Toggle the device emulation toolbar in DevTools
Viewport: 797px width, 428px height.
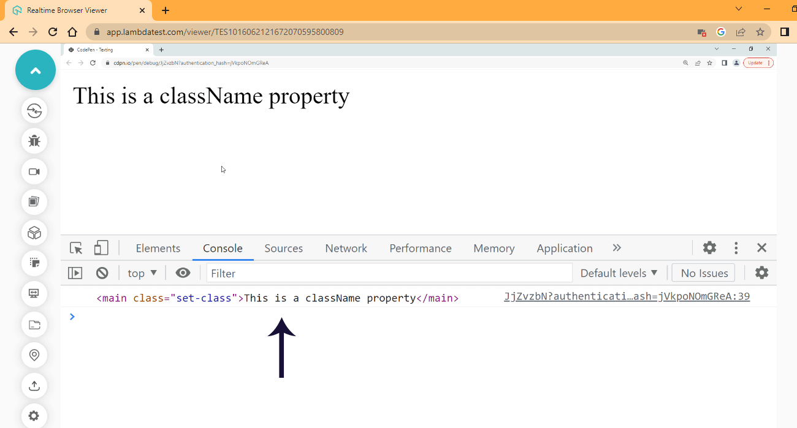[101, 248]
